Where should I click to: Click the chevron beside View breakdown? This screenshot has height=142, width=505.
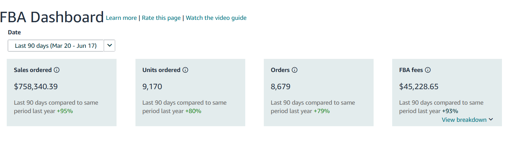491,120
